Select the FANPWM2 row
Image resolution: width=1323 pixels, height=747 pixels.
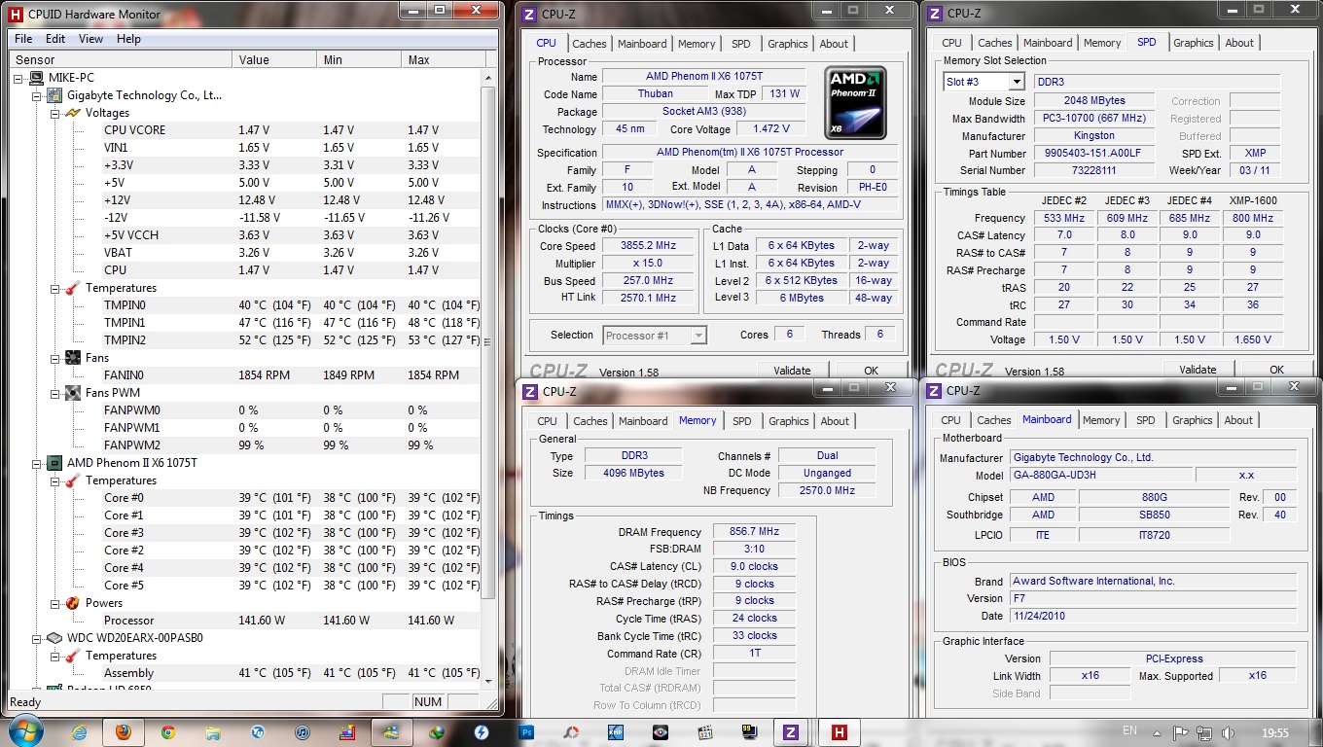tap(245, 445)
